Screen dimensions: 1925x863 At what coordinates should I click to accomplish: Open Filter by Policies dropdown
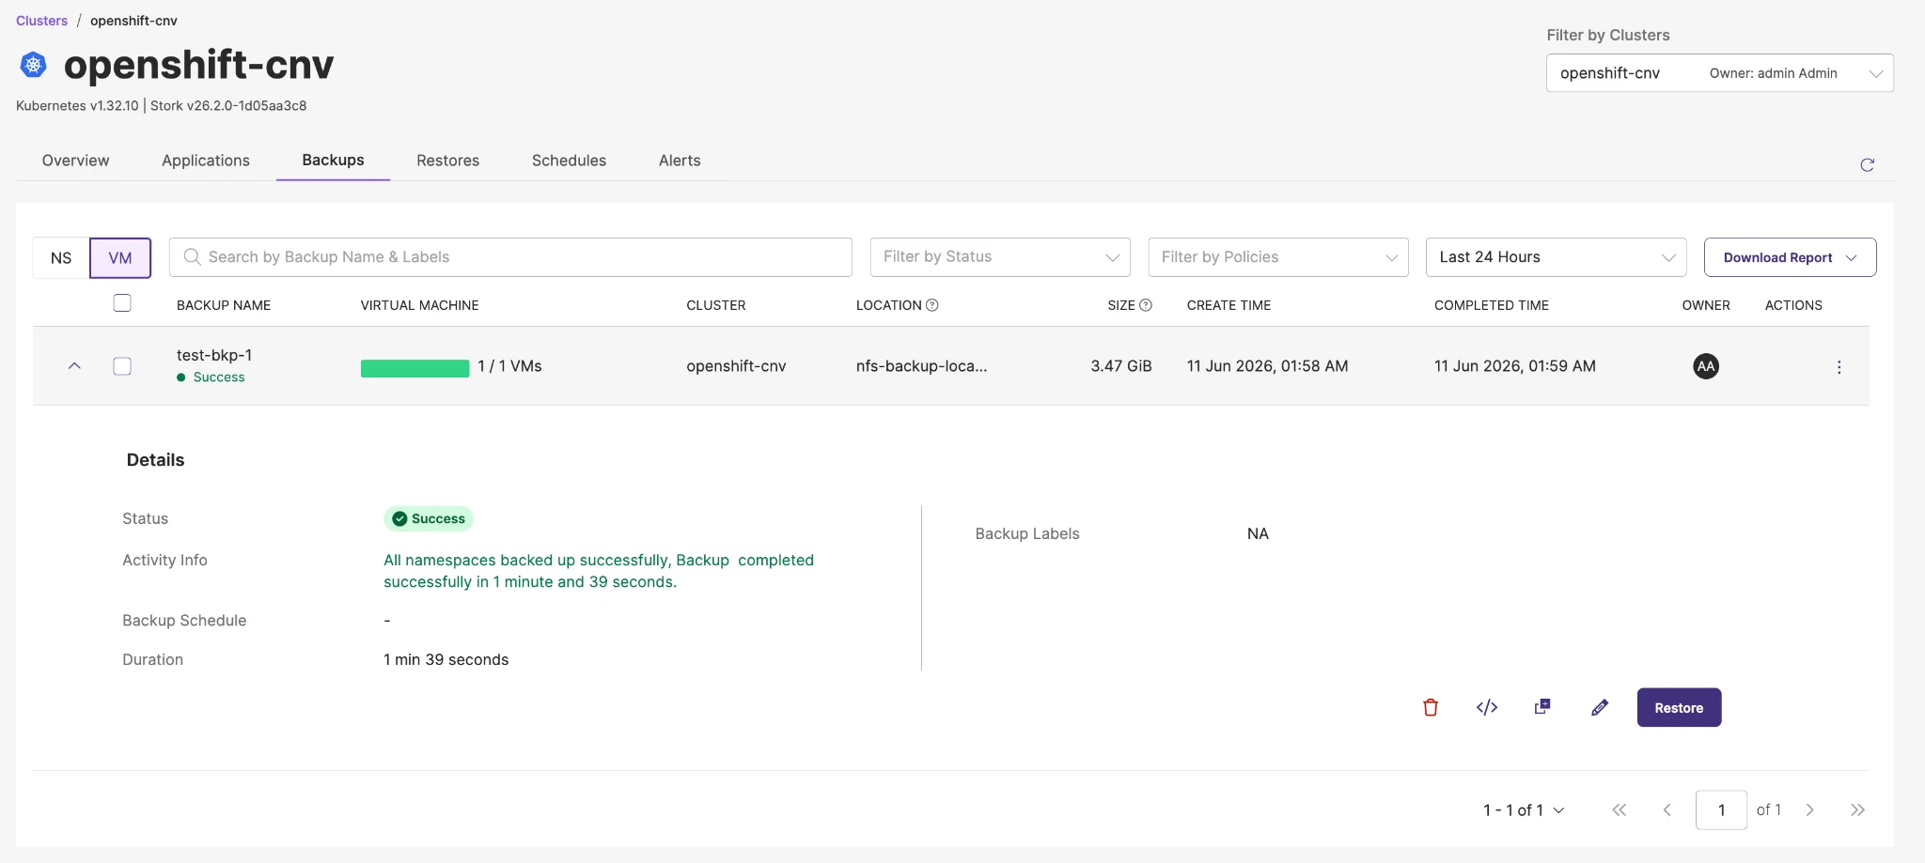pos(1278,257)
